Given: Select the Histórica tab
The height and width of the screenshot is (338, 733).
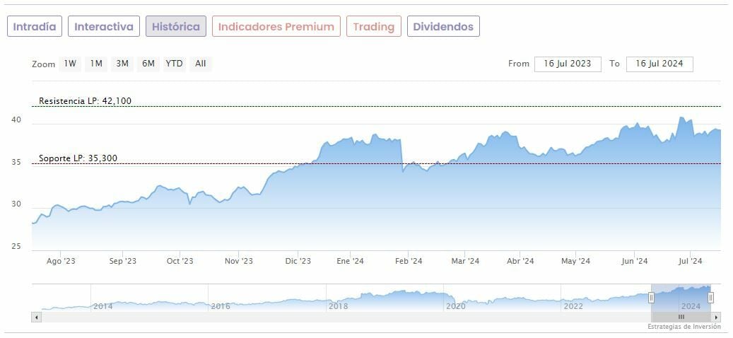Looking at the screenshot, I should click(x=176, y=27).
